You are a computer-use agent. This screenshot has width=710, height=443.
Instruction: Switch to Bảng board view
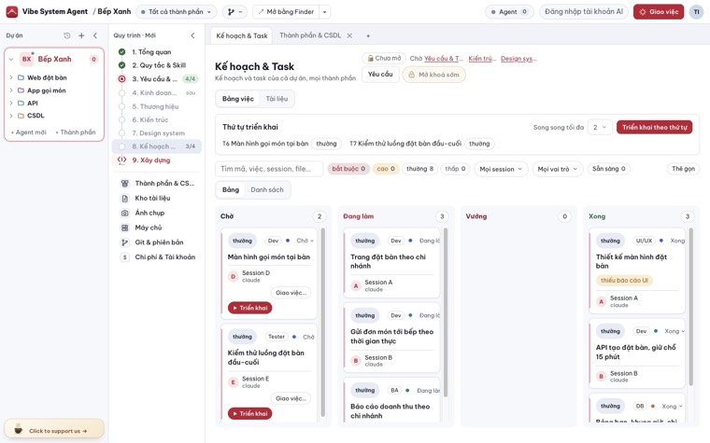tap(231, 190)
